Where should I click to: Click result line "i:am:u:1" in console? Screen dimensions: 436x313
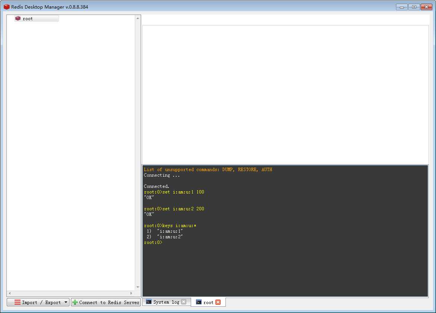pos(165,231)
